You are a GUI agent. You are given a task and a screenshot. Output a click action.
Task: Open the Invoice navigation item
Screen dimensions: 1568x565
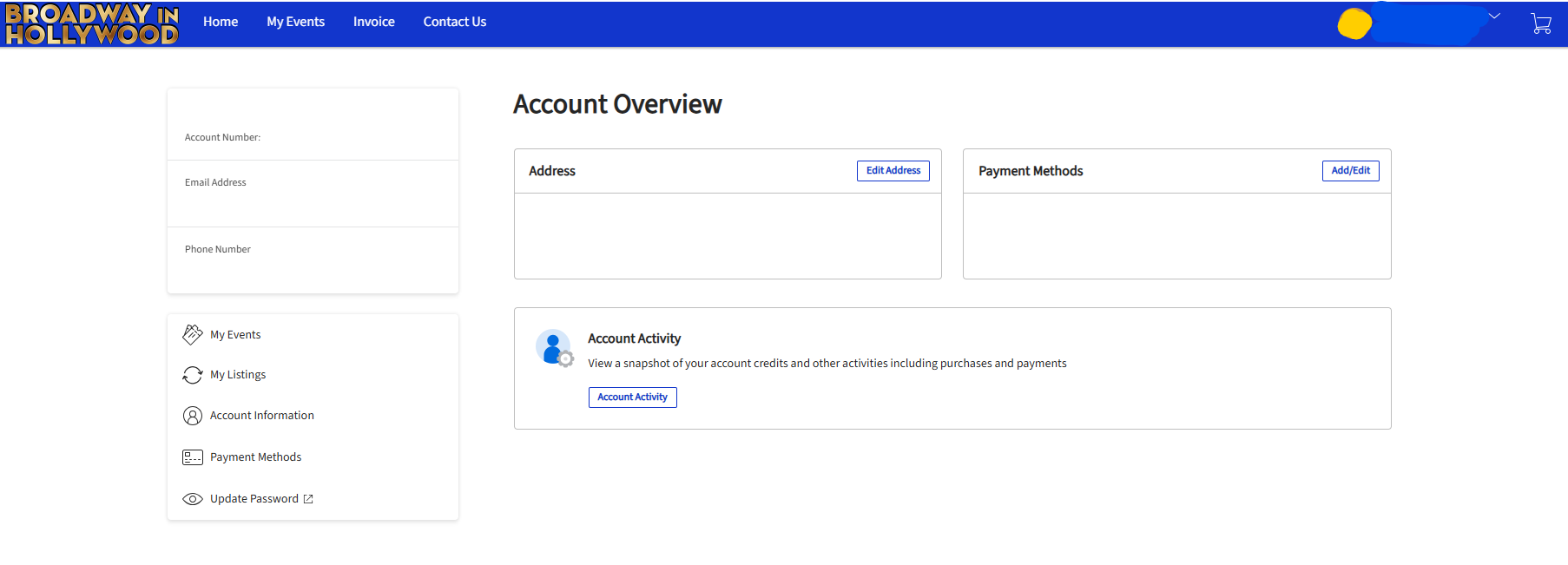(x=374, y=22)
